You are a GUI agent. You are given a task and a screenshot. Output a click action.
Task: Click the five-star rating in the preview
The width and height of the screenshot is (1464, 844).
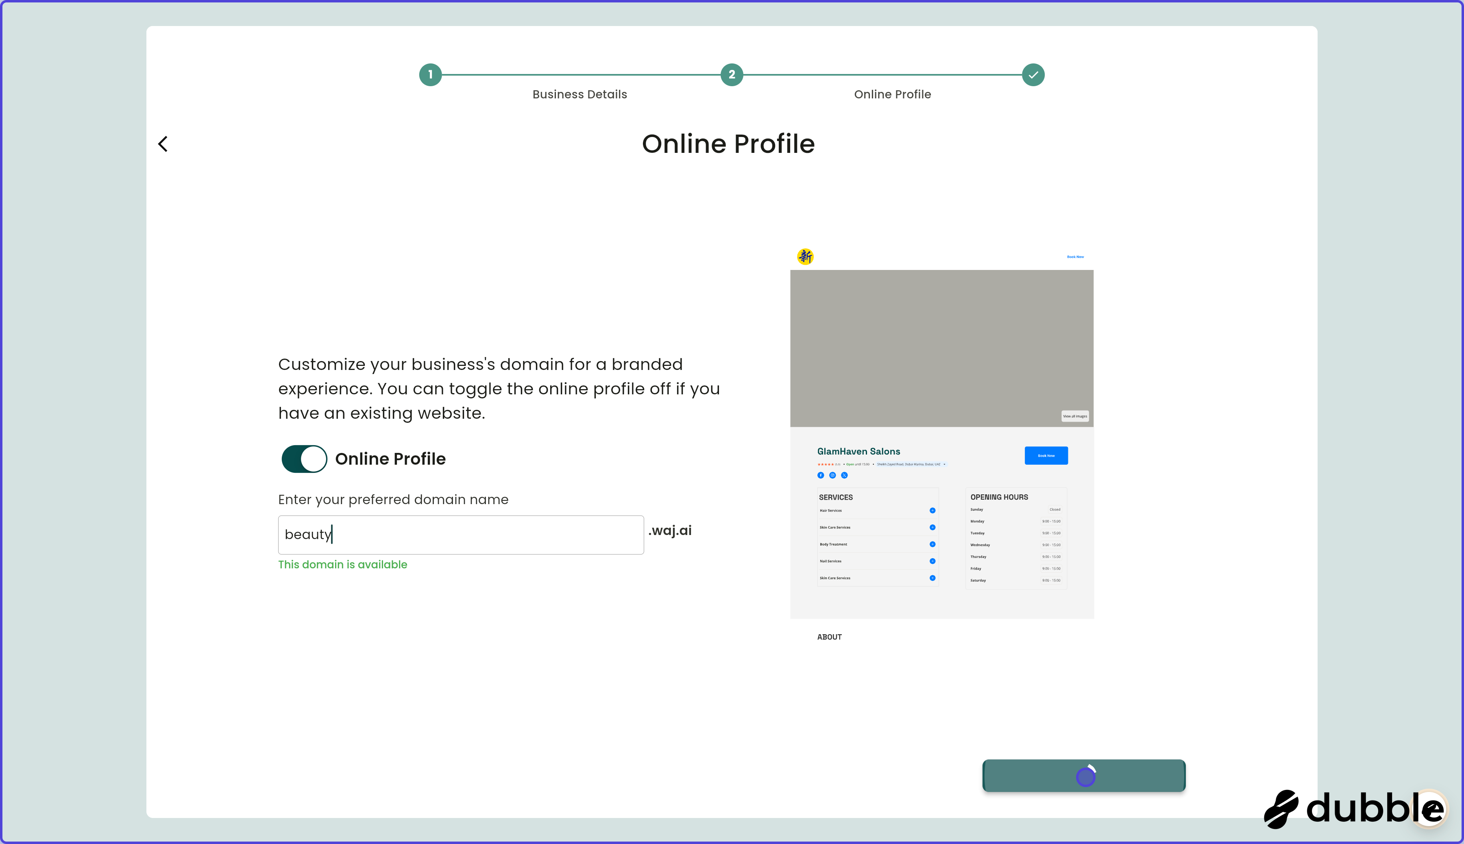click(x=826, y=464)
